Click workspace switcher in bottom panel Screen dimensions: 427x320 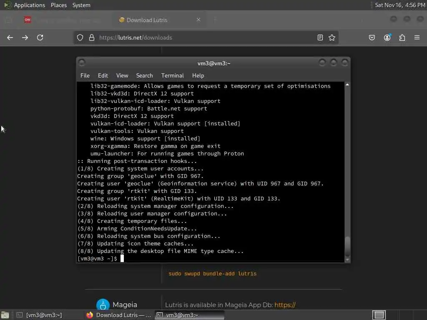pyautogui.click(x=379, y=315)
